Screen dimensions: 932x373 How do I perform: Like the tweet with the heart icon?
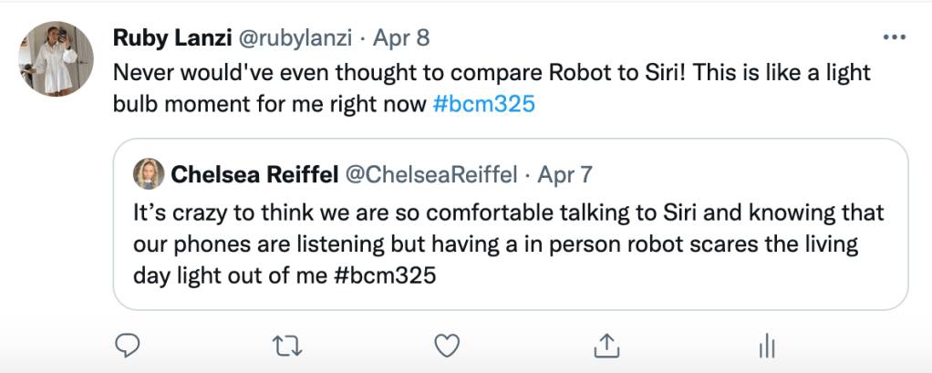(445, 346)
